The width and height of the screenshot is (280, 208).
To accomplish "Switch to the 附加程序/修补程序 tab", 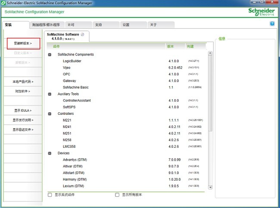I will coord(43,25).
